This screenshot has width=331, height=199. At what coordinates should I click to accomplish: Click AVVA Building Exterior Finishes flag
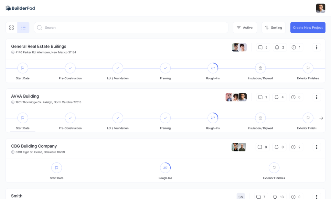pos(308,118)
